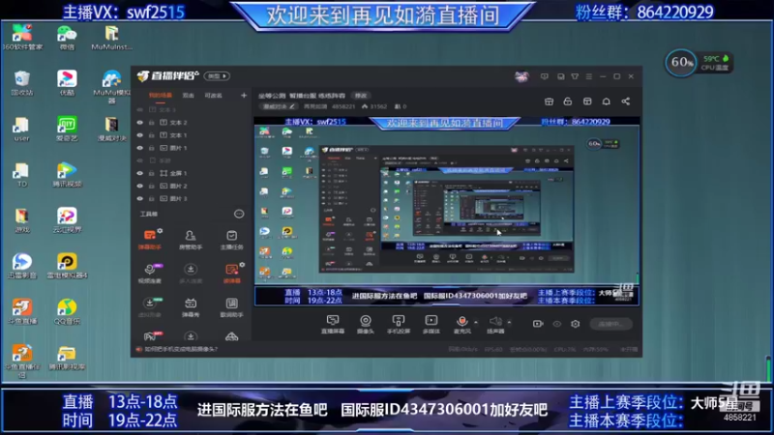Open QQ音乐 desktop icon
Image resolution: width=774 pixels, height=435 pixels.
click(x=67, y=311)
